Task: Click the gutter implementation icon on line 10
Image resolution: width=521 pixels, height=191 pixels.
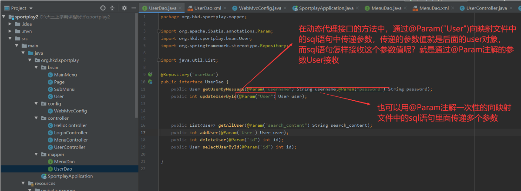Action: coord(150,82)
